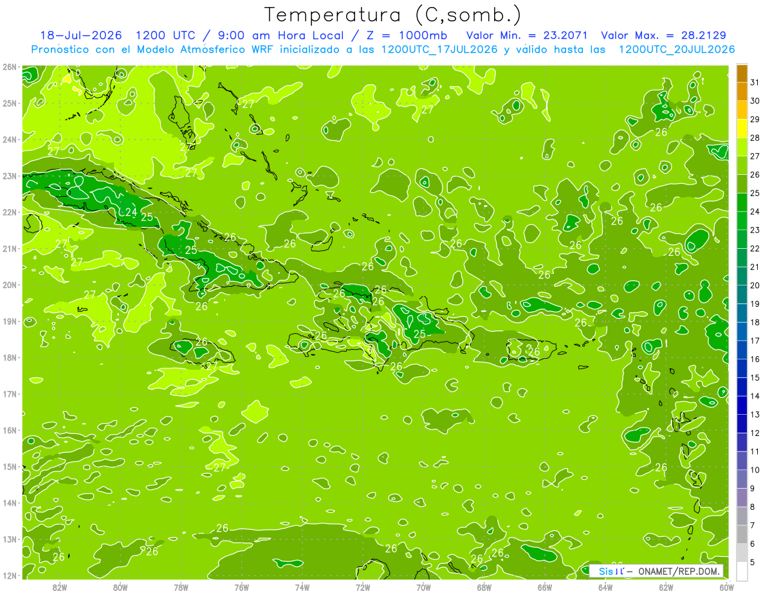Image resolution: width=772 pixels, height=596 pixels.
Task: Click the '24' contour label over Cuba
Action: (x=131, y=212)
